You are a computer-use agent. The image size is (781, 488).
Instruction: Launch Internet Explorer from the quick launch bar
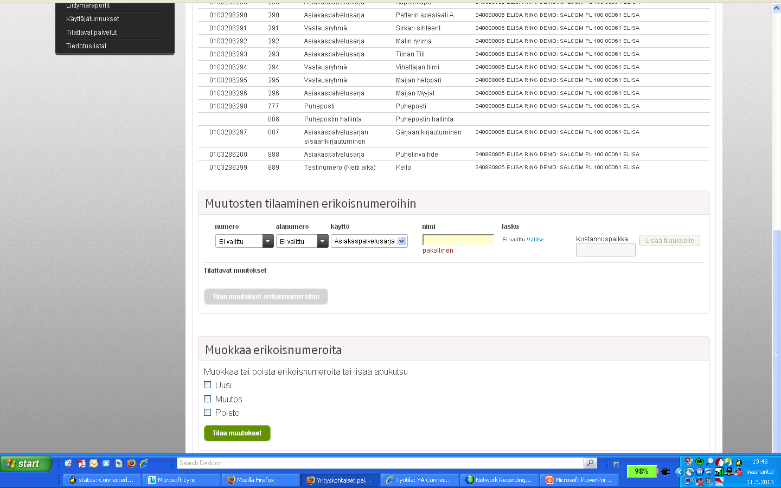pyautogui.click(x=144, y=463)
